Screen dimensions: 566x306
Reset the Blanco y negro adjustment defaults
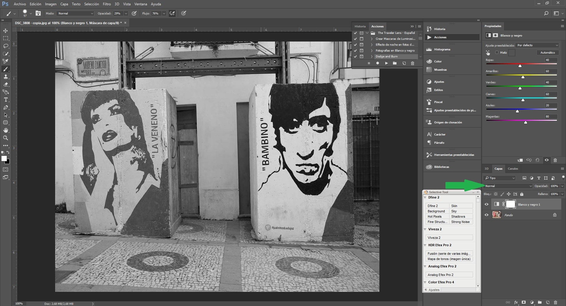(x=537, y=160)
